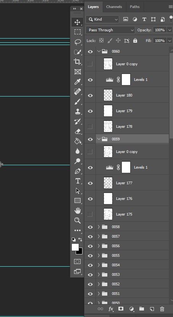Select the Path Selection tool
This screenshot has height=317, width=173.
tap(78, 191)
